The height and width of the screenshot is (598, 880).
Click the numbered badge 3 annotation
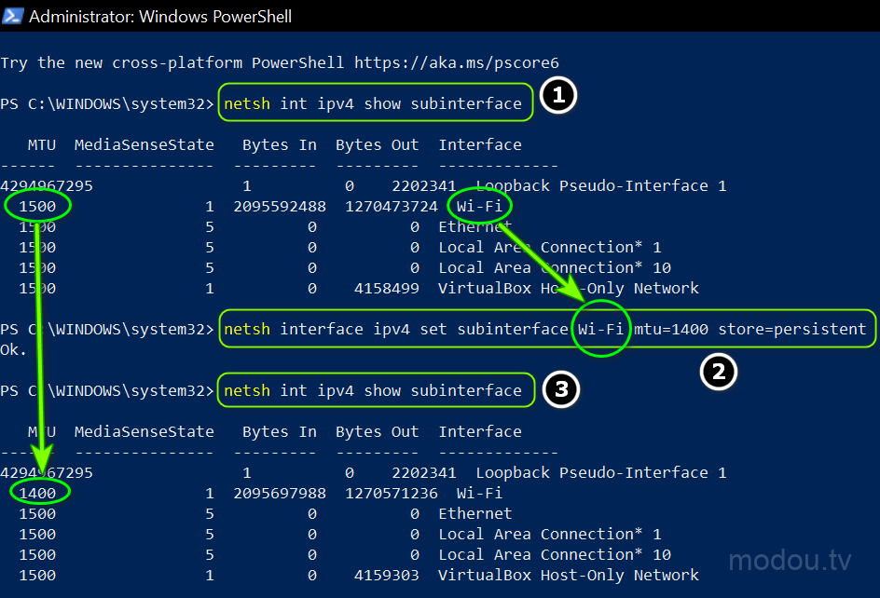point(560,391)
